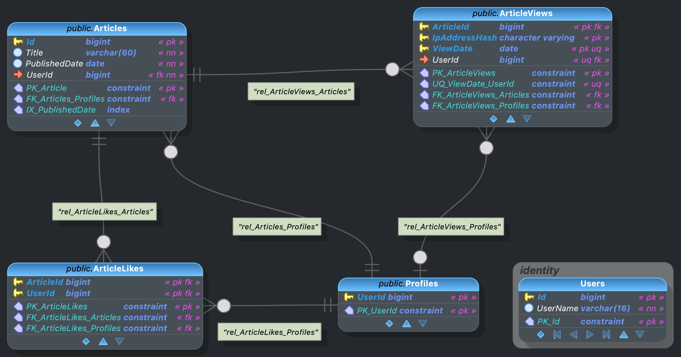Screen dimensions: 681x357
Task: Select the Users table header in identity
Action: point(593,284)
